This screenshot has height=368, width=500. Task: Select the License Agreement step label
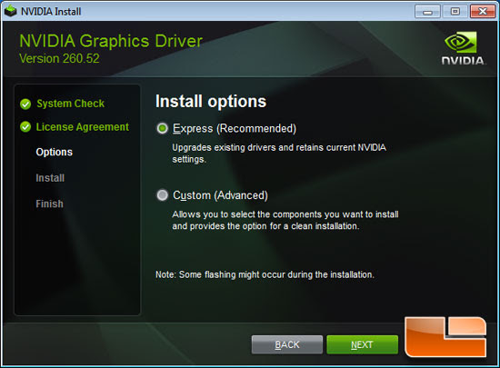82,127
